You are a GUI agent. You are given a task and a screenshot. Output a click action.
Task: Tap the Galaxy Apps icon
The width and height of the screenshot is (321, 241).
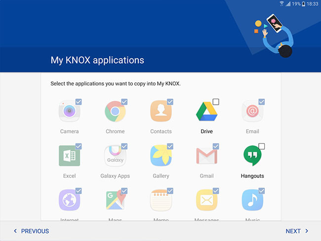(115, 156)
